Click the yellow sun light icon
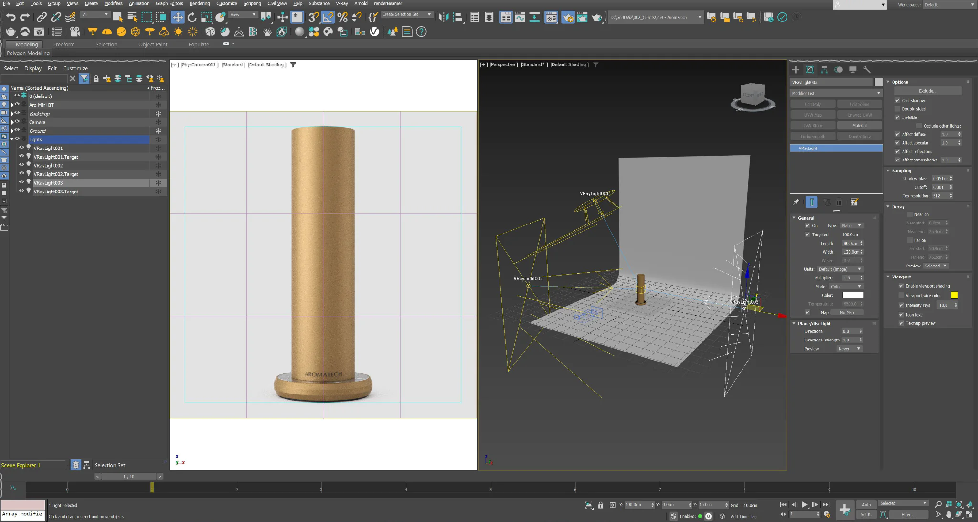The image size is (978, 522). [x=178, y=32]
